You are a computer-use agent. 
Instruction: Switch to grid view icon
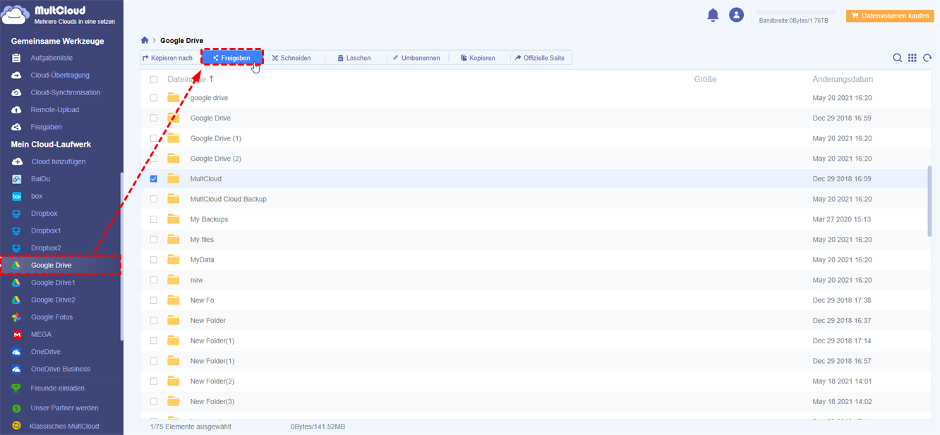pos(912,58)
